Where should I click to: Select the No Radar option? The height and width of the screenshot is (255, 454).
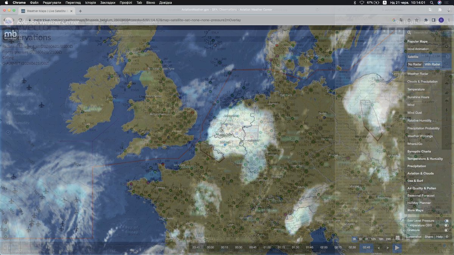(x=415, y=64)
